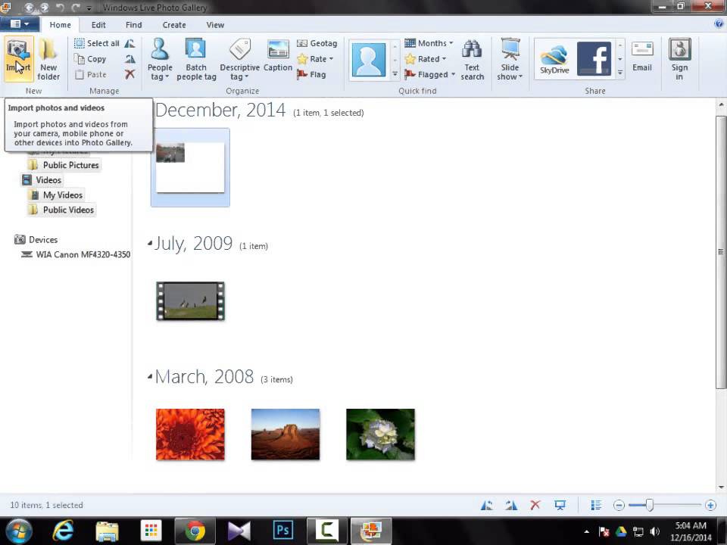The width and height of the screenshot is (727, 545).
Task: Click the vertical scrollbar
Action: [x=720, y=251]
